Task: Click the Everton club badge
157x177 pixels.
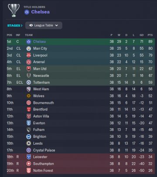Action: tap(29, 123)
